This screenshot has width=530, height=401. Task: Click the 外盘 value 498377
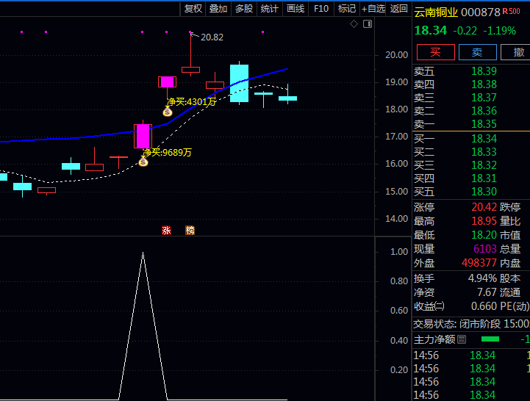[479, 262]
